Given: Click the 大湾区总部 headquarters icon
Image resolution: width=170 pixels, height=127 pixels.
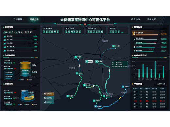Looking at the screenshot, I should click(x=5, y=50).
